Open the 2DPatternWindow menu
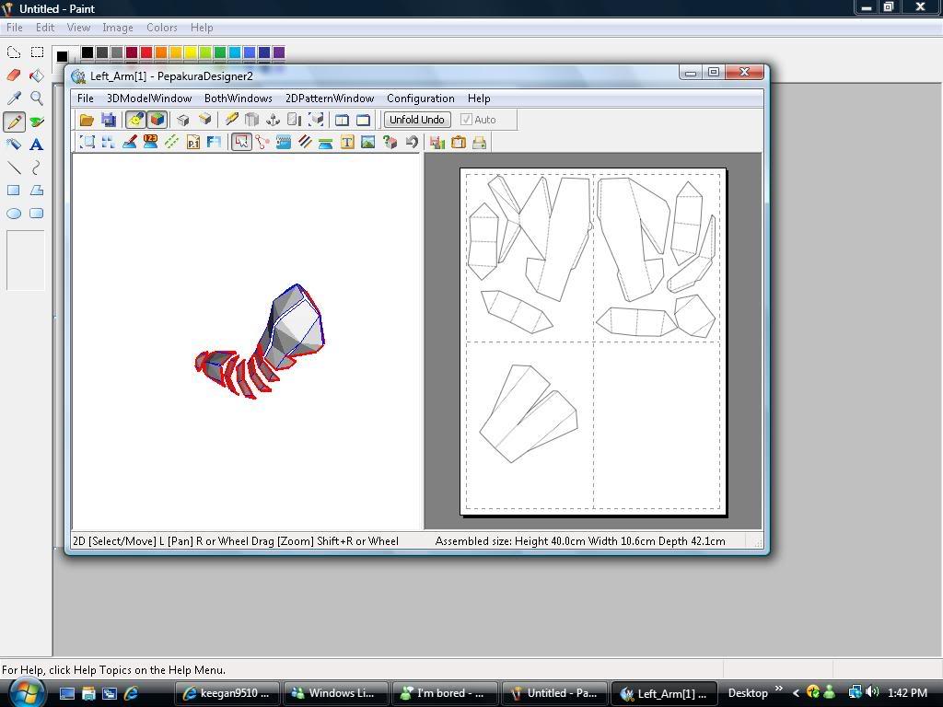943x707 pixels. (x=330, y=98)
